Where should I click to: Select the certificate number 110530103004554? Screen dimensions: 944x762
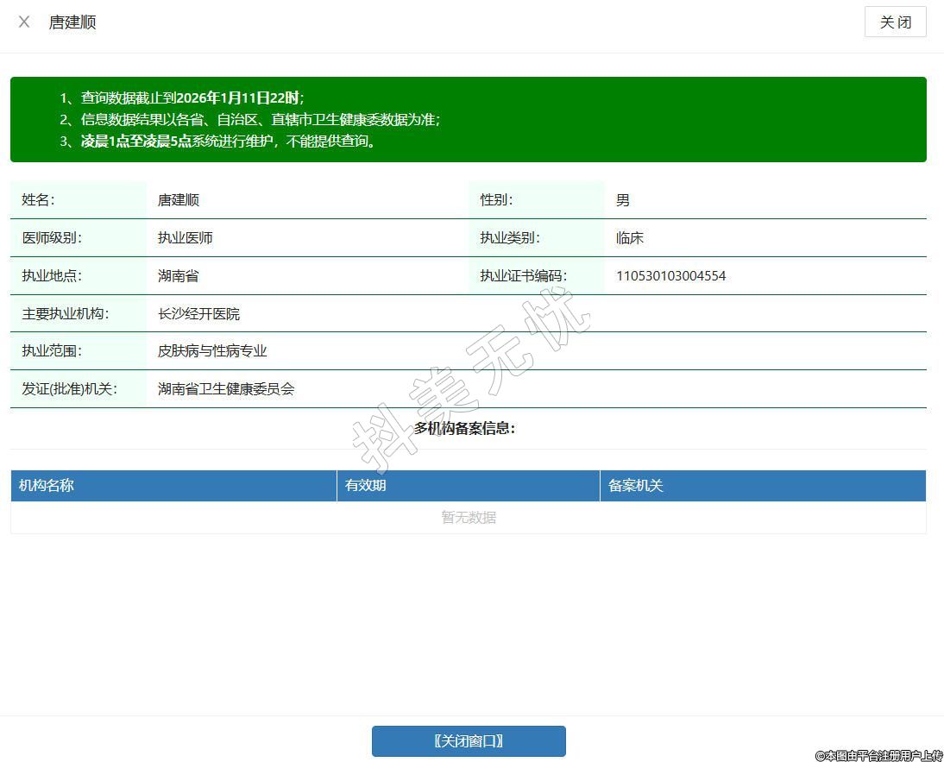pyautogui.click(x=670, y=276)
